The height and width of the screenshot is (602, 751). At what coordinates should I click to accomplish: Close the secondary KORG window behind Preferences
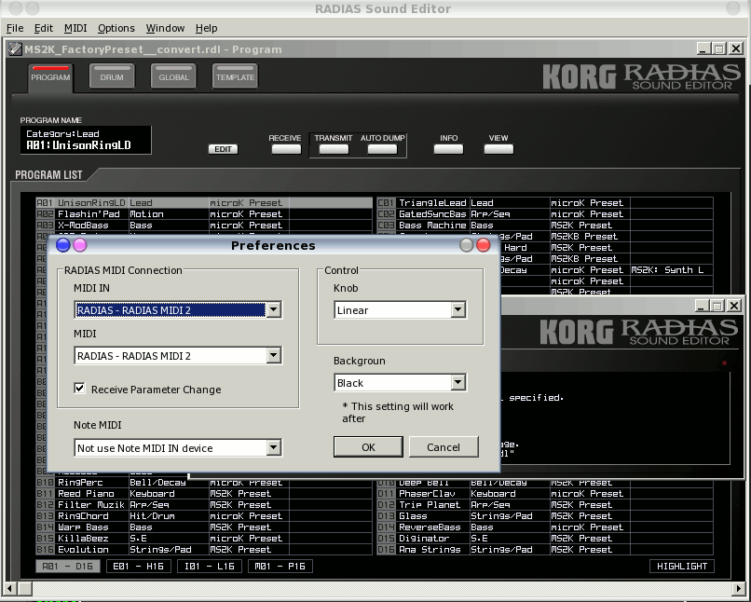point(733,306)
